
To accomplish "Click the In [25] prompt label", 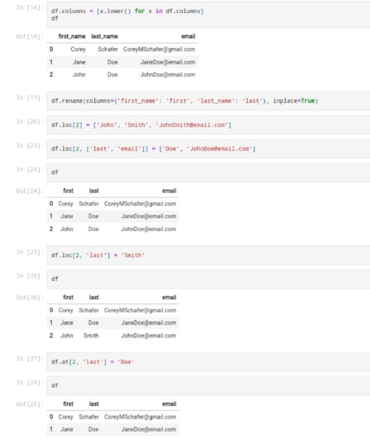I will pyautogui.click(x=30, y=252).
